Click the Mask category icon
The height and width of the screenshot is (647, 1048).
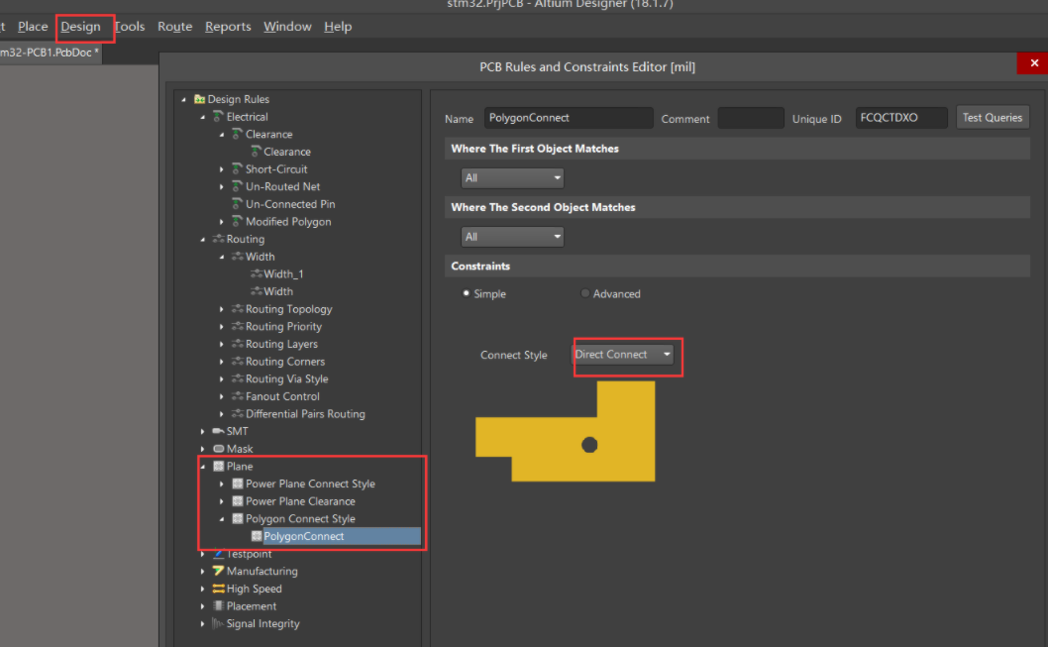tap(218, 449)
